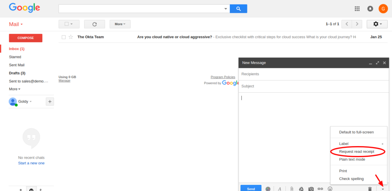Click the Google logo

(24, 8)
